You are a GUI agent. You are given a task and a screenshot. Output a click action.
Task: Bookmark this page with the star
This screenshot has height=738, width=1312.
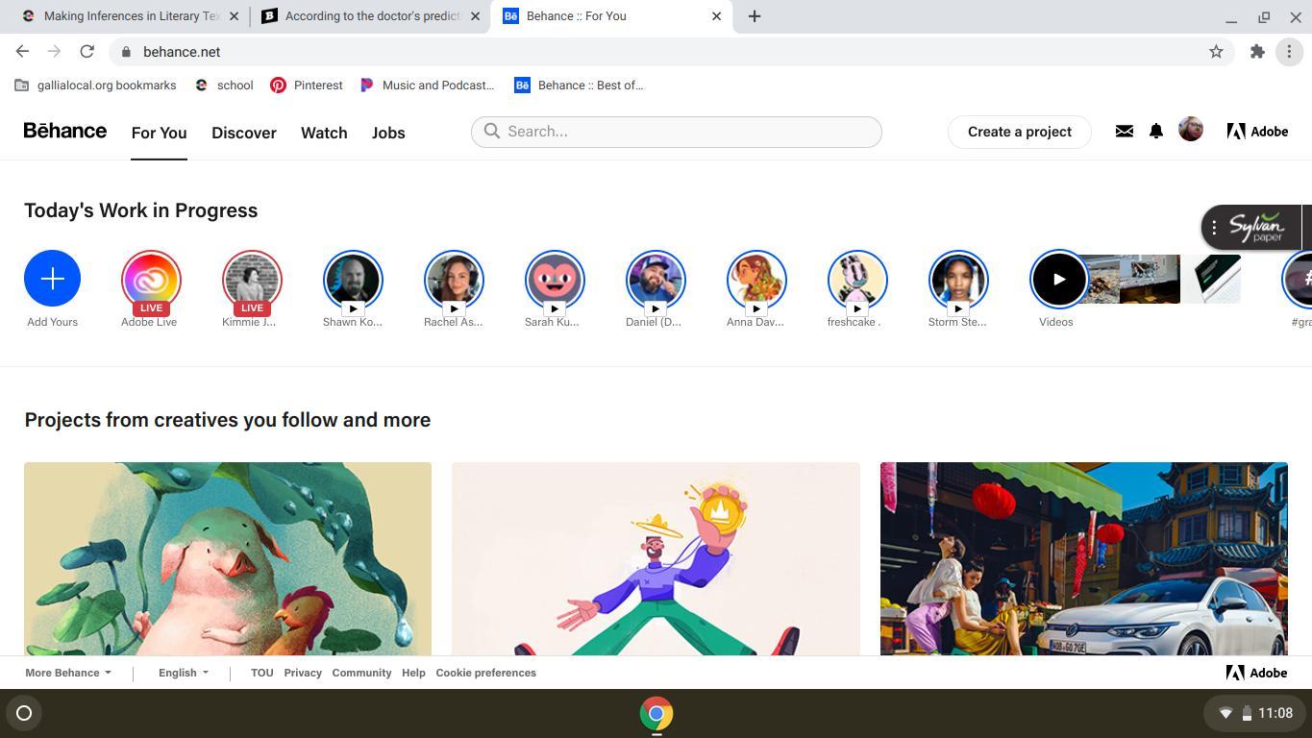tap(1216, 52)
